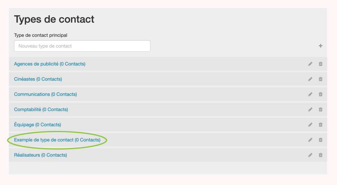Screen dimensions: 337x185
Task: Select the Exemple de type de contact link
Action: coord(57,140)
